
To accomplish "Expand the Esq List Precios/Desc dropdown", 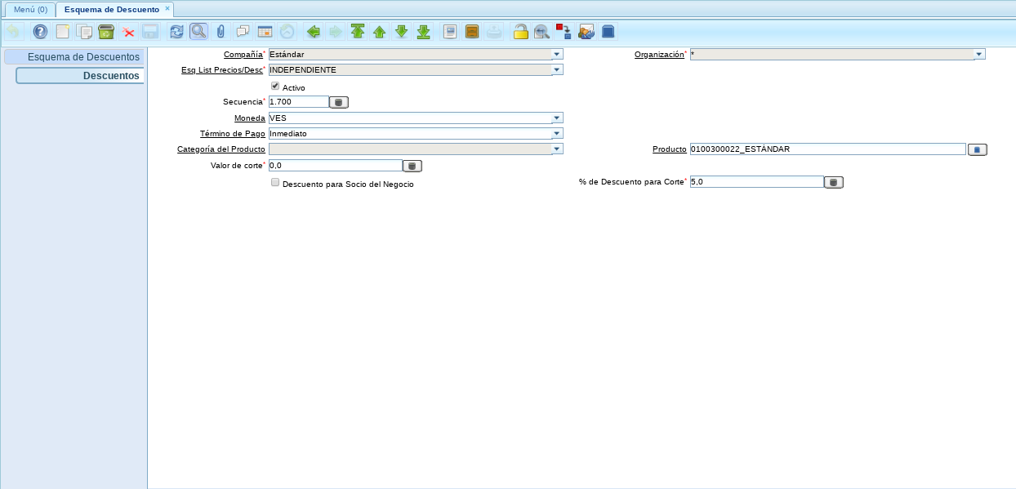I will tap(557, 69).
